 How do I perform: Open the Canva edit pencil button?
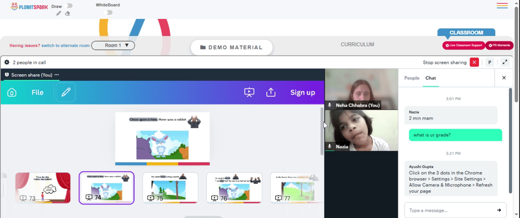click(66, 92)
